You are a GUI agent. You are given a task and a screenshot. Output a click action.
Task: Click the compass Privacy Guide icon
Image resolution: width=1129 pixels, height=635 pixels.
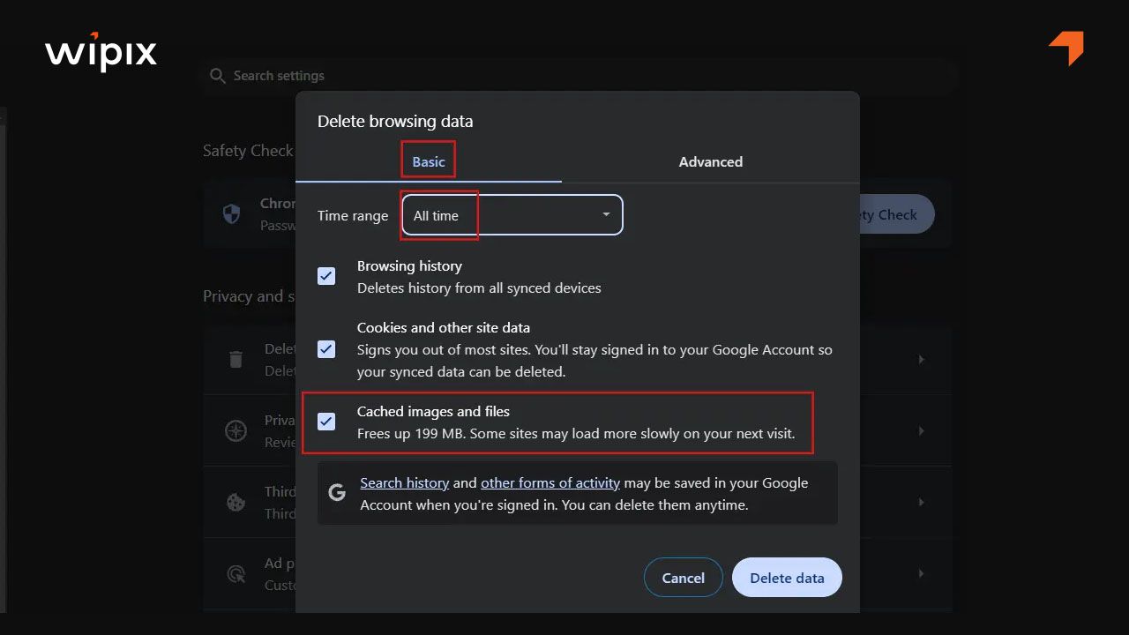(236, 430)
